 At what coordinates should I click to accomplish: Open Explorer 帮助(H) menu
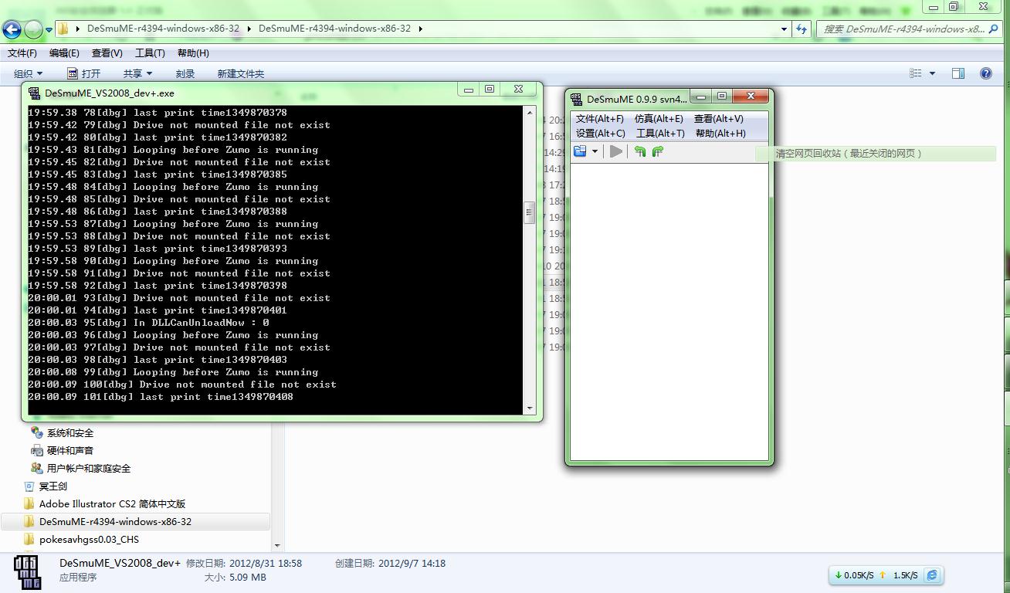193,53
